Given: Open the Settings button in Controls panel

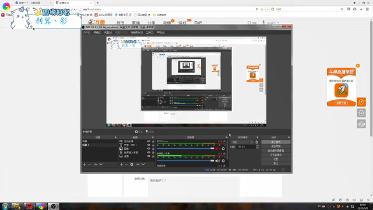Looking at the screenshot, I should pos(276,159).
